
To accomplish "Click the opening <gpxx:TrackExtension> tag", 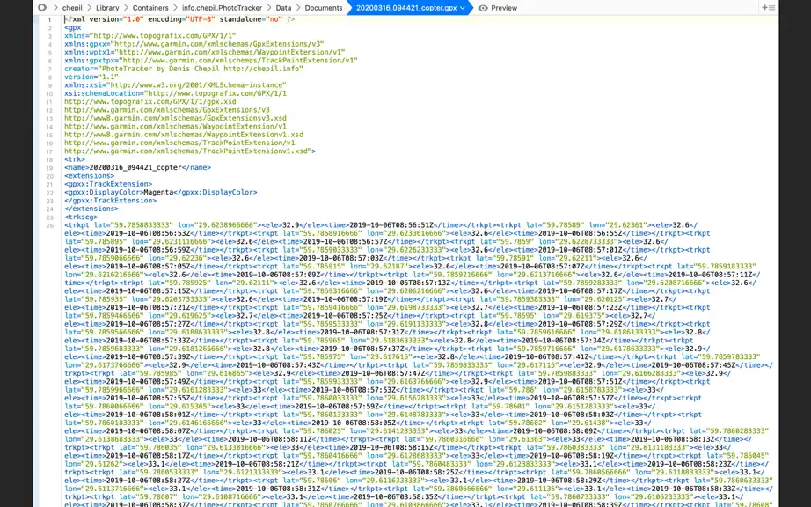I will pos(108,184).
